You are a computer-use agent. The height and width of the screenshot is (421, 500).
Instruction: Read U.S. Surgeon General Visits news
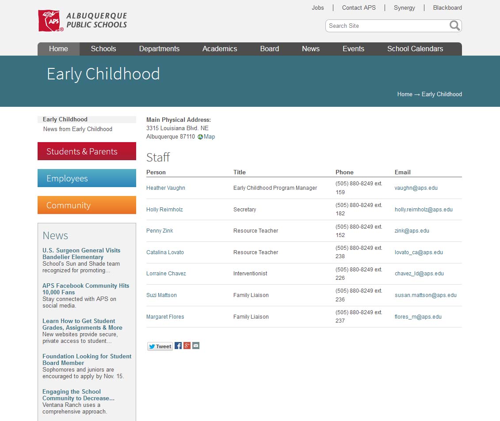tap(81, 254)
